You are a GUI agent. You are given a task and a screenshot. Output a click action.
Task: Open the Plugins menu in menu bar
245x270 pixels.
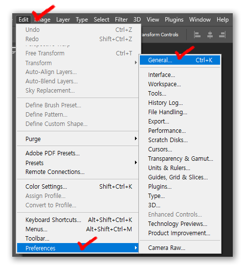click(174, 20)
